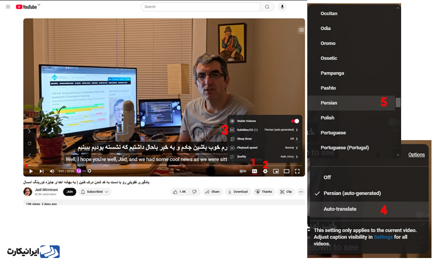Toggle subtitles with the CC button

(x=254, y=171)
